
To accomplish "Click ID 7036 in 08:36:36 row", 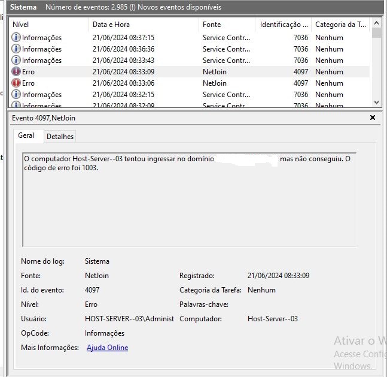I will (301, 49).
